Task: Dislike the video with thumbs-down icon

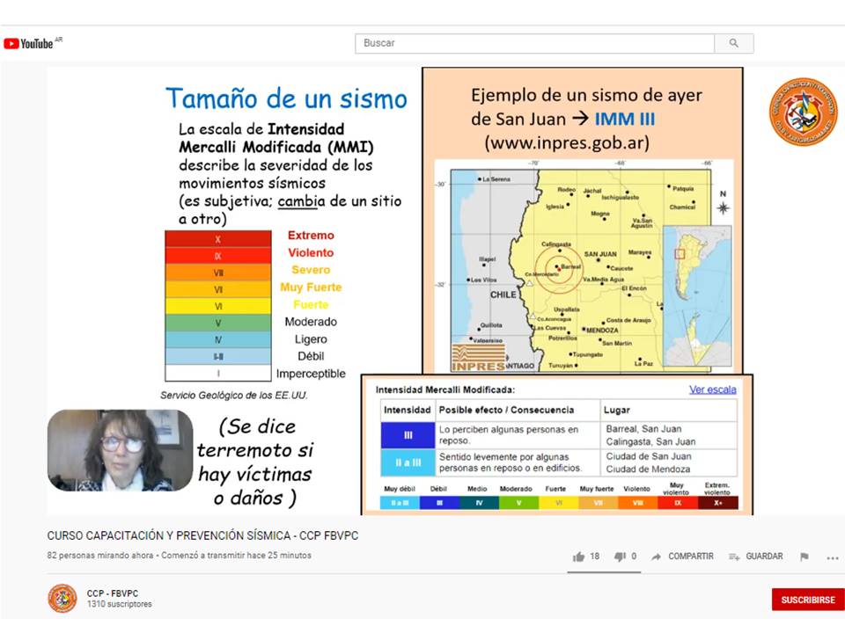Action: pyautogui.click(x=621, y=557)
